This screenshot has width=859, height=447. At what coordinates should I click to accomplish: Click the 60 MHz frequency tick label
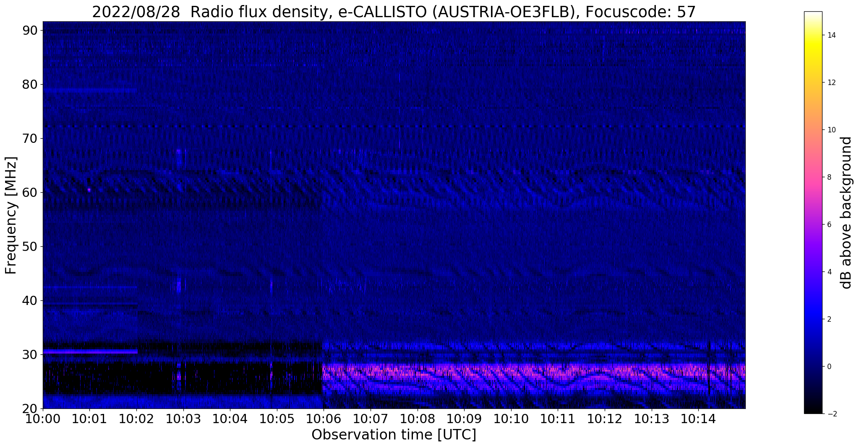[x=30, y=192]
